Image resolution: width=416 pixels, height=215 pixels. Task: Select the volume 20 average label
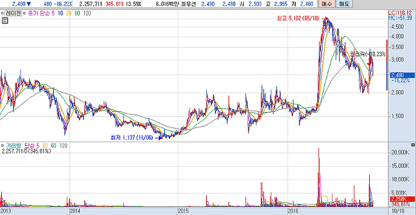coord(46,145)
